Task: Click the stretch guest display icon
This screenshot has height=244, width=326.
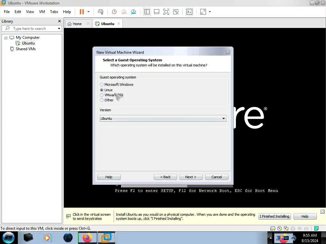Action: click(203, 12)
